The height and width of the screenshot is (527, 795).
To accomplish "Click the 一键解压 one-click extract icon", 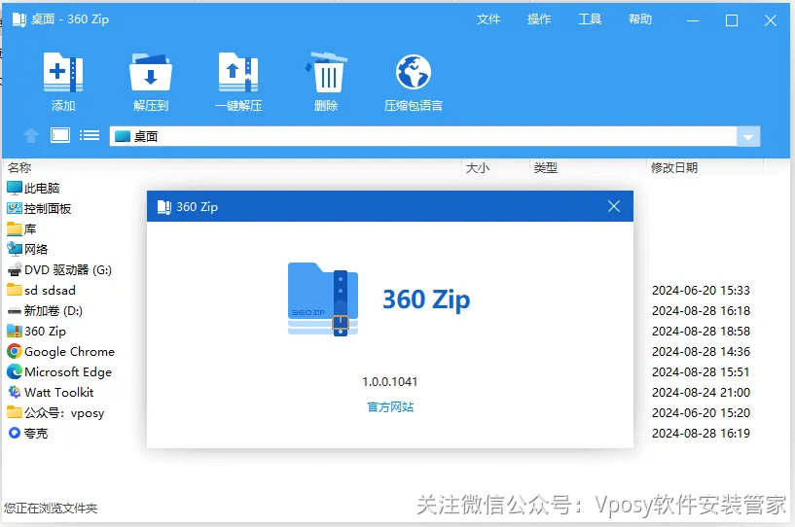I will coord(238,73).
